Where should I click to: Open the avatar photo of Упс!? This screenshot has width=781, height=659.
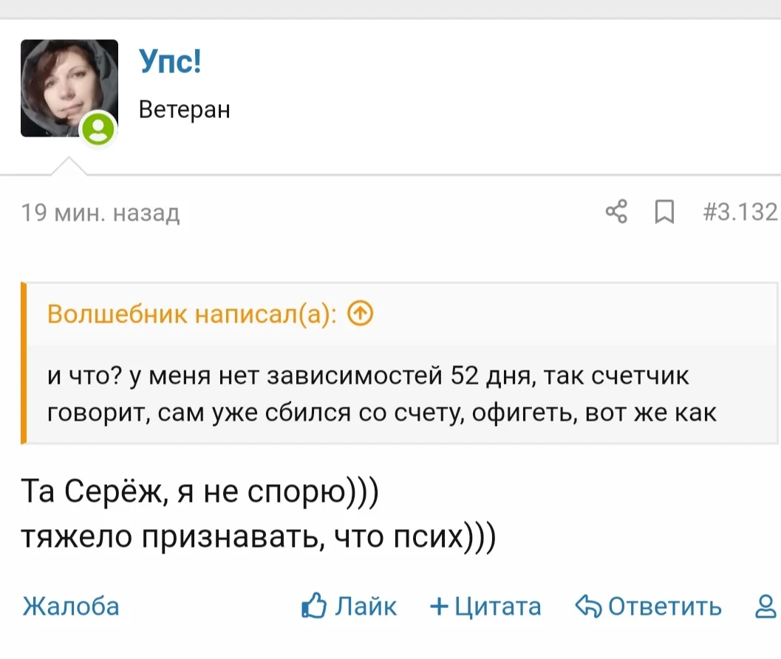69,88
